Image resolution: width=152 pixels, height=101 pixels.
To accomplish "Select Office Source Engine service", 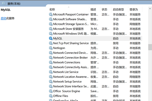I will [x=66, y=91].
